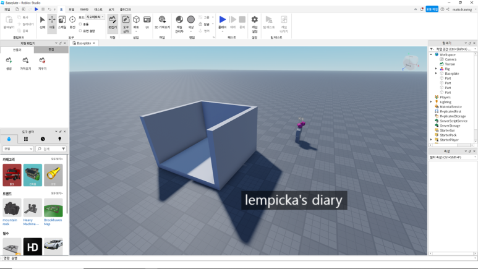Select the arrow Select tool
Image resolution: width=478 pixels, height=269 pixels.
43,22
